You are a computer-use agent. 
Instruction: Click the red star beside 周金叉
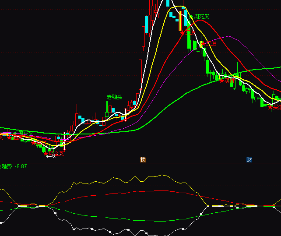46,153
